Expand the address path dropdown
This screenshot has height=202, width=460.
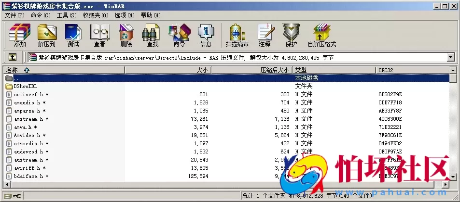click(x=451, y=57)
